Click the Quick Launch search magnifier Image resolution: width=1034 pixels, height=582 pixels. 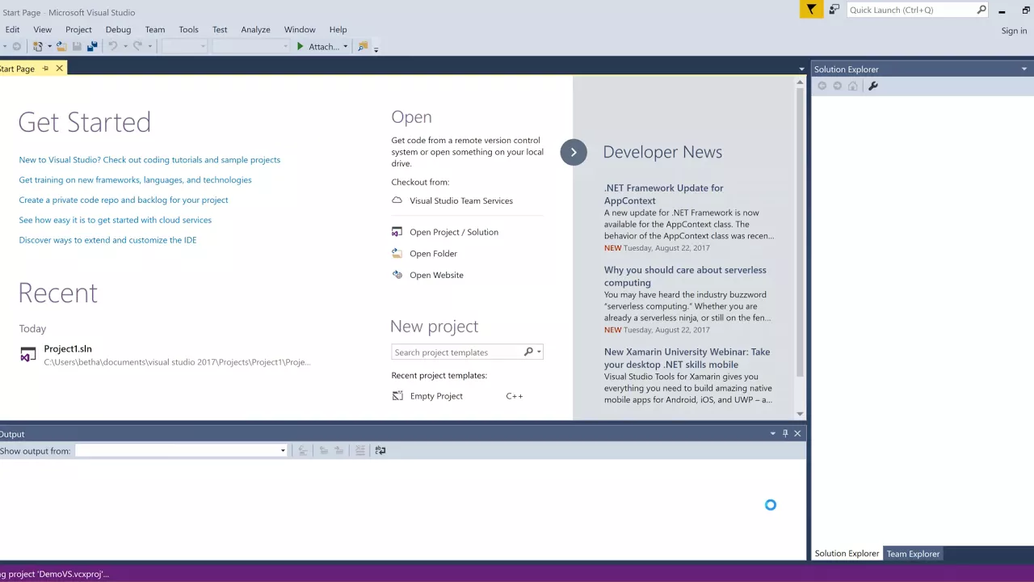pyautogui.click(x=981, y=10)
